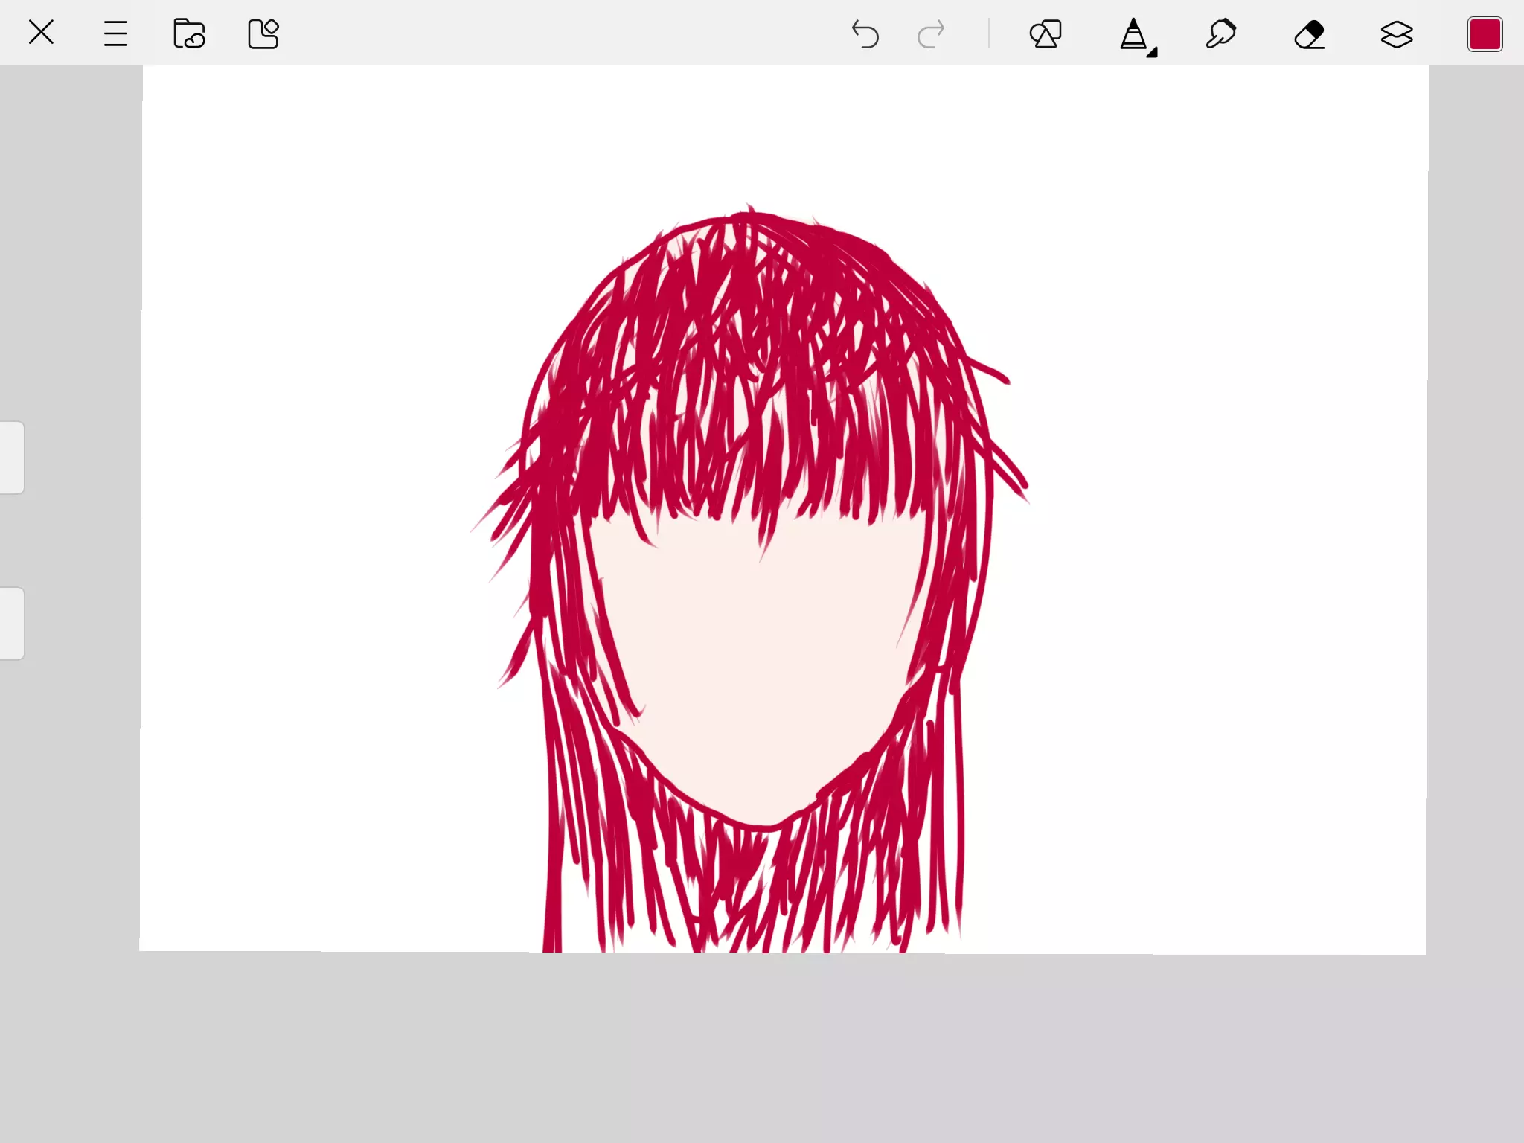
Task: Expand the upper left side panel tab
Action: (x=12, y=457)
